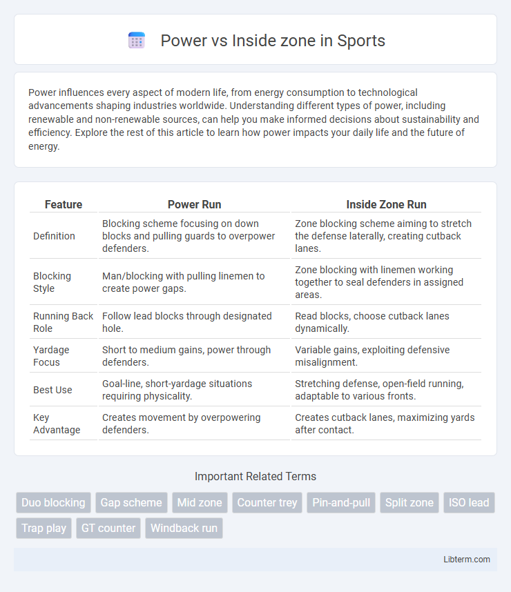Image resolution: width=511 pixels, height=592 pixels.
Task: Open the Windback run tag
Action: click(184, 528)
